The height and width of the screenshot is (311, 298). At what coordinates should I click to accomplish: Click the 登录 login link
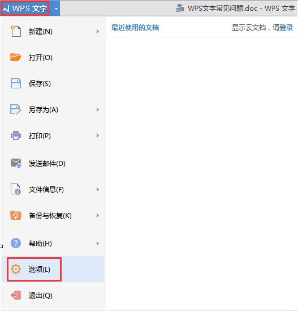(286, 28)
